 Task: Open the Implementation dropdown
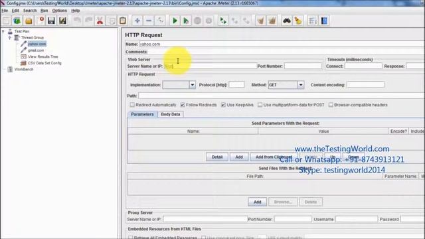[193, 85]
